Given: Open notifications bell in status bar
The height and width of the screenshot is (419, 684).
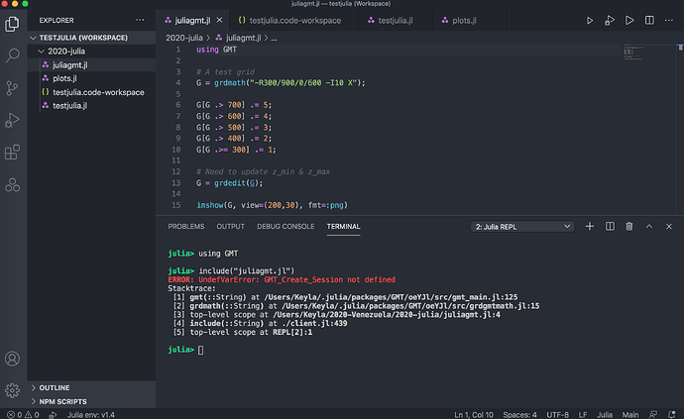Looking at the screenshot, I should (672, 415).
